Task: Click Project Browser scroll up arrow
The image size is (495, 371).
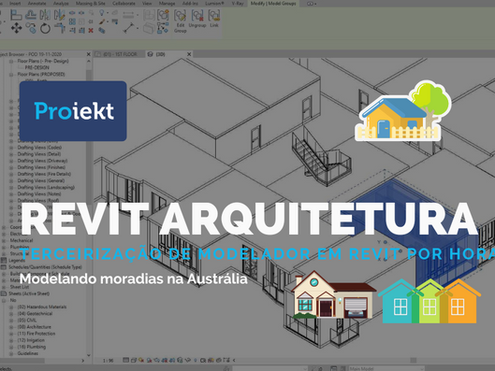Action: (89, 61)
